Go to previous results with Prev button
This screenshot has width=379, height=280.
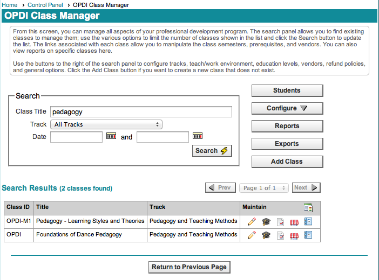click(220, 187)
